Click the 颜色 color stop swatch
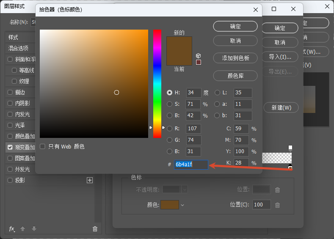Screen dimensions: 334x239 tap(170, 205)
